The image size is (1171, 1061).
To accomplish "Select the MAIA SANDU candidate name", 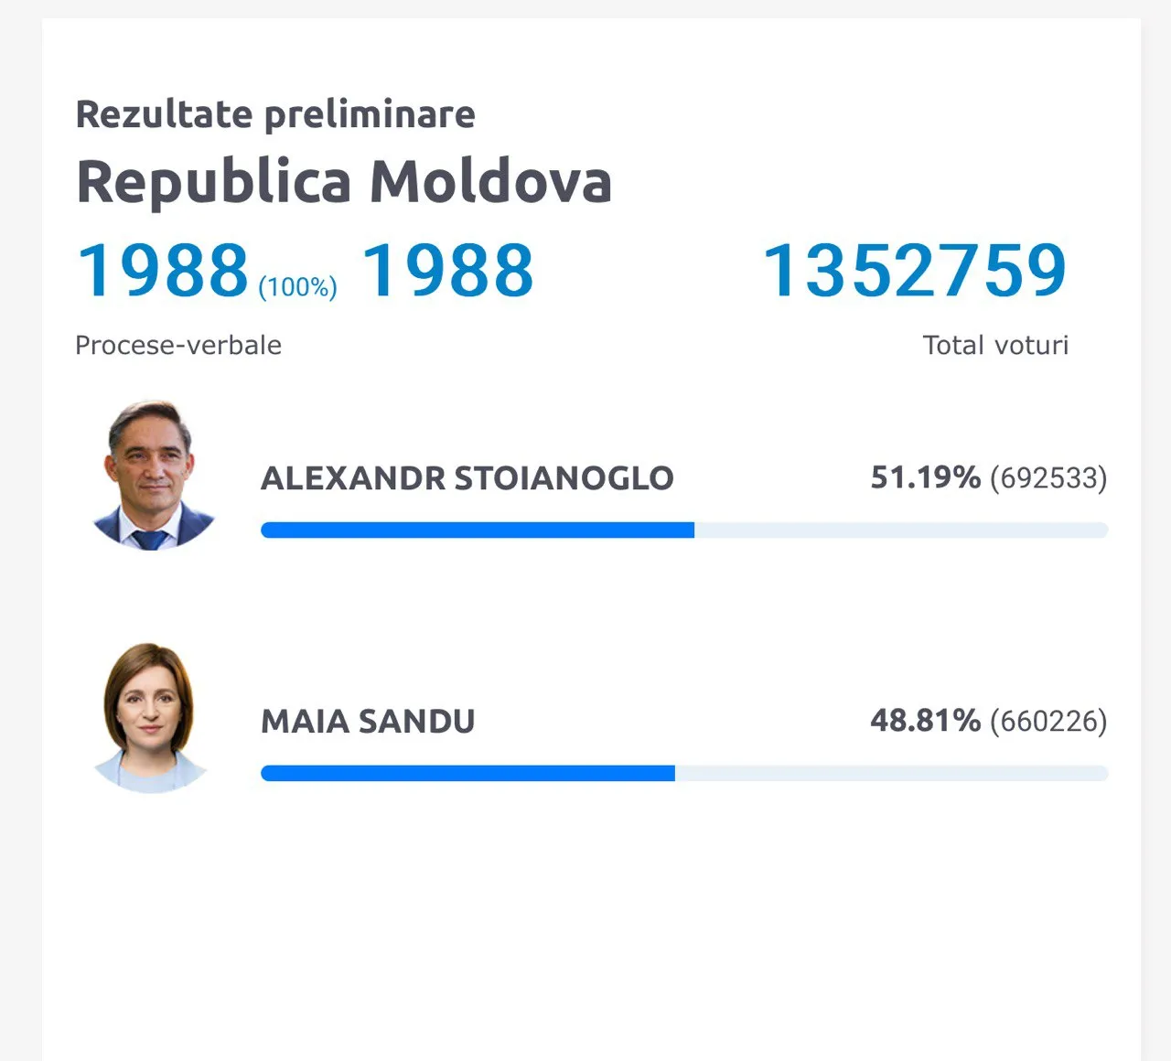I will (368, 722).
